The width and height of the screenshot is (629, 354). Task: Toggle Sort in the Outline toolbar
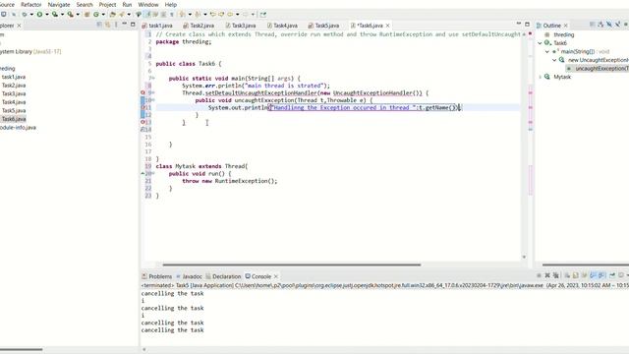(x=600, y=25)
